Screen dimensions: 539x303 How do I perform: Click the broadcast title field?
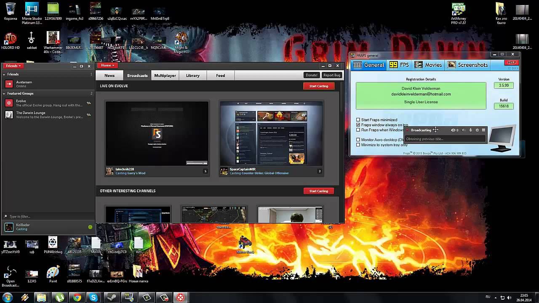(x=445, y=139)
